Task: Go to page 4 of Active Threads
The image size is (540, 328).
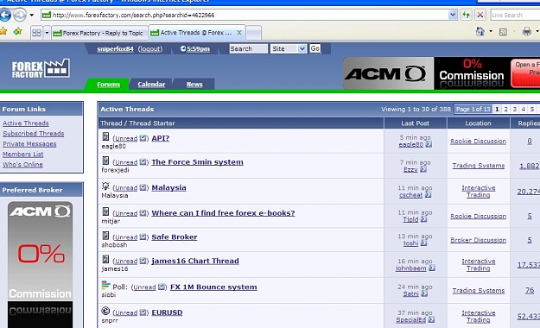Action: tap(523, 109)
